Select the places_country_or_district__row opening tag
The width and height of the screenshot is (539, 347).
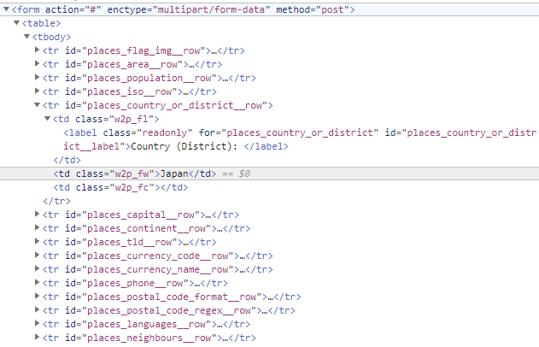[158, 105]
